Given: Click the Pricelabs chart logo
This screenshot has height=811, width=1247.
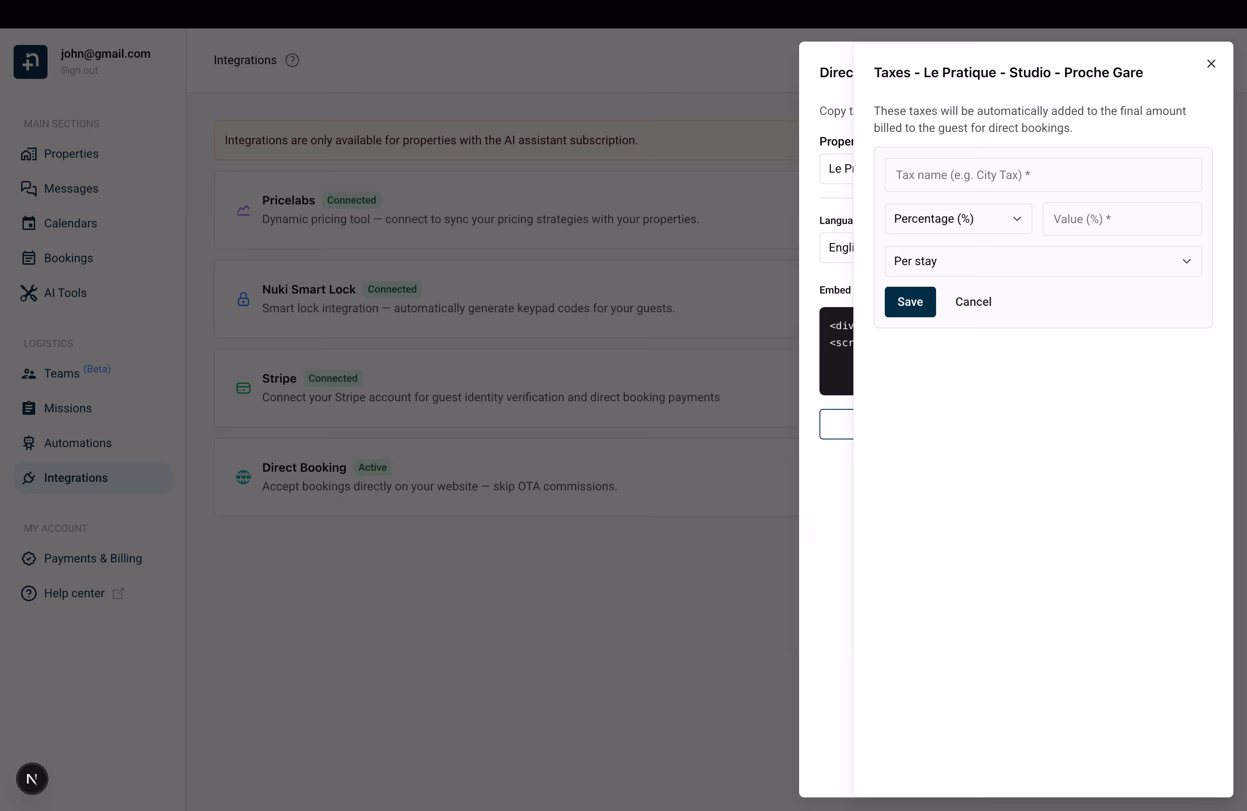Looking at the screenshot, I should point(243,210).
